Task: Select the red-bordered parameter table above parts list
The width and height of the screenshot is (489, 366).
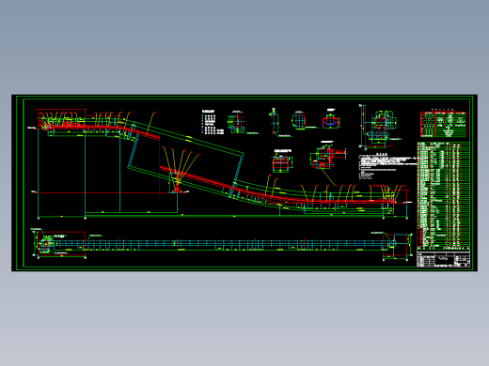Action: point(443,124)
